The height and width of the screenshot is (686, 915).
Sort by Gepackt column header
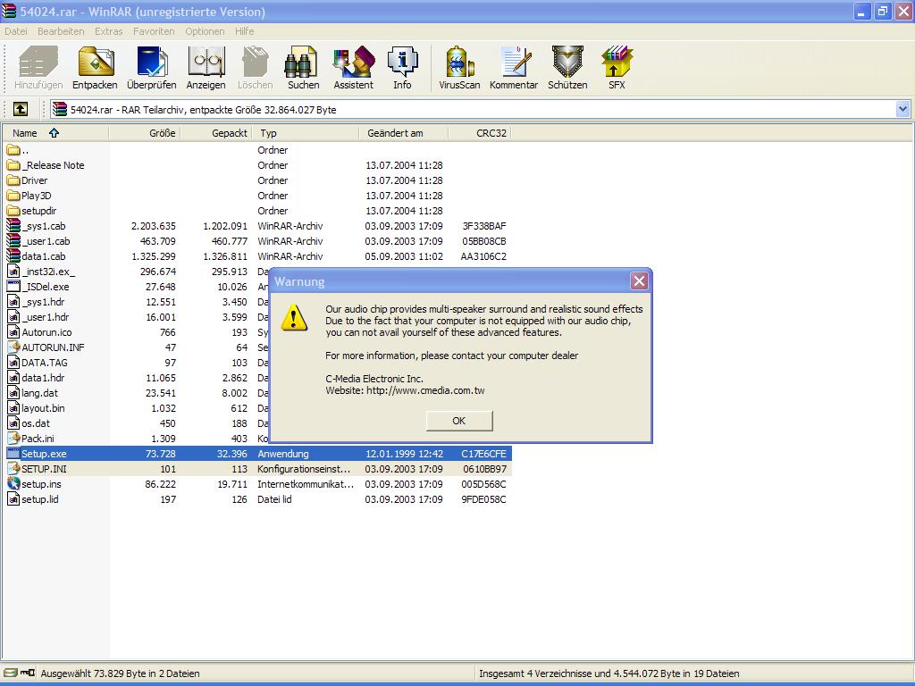[216, 133]
